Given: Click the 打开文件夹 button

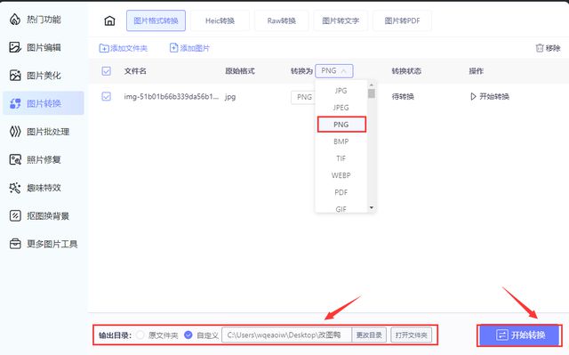Looking at the screenshot, I should pos(412,335).
